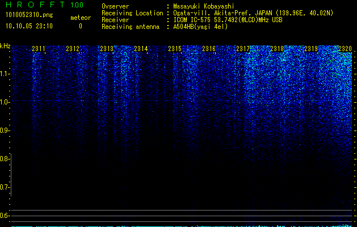Click the timestamp 10.10.05 23:10

[29, 26]
